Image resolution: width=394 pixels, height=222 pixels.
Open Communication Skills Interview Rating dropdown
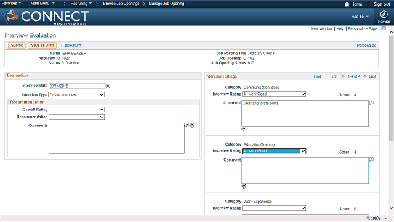pos(303,94)
